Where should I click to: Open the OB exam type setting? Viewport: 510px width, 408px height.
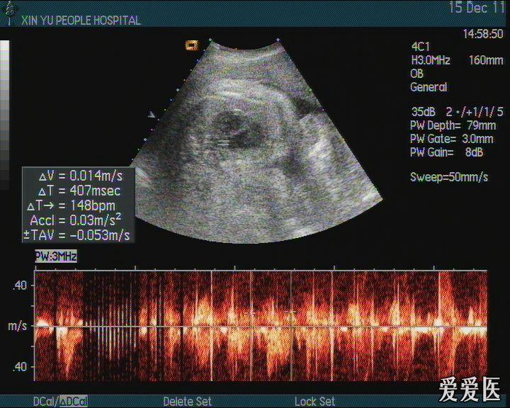click(x=417, y=74)
